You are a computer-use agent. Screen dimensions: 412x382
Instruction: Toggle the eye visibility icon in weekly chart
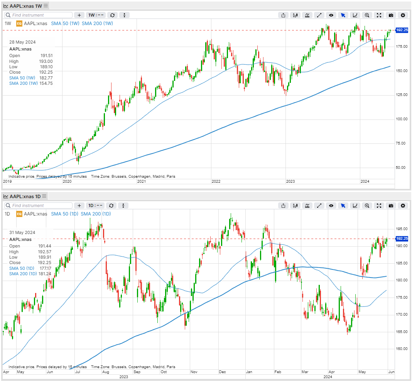click(x=331, y=15)
